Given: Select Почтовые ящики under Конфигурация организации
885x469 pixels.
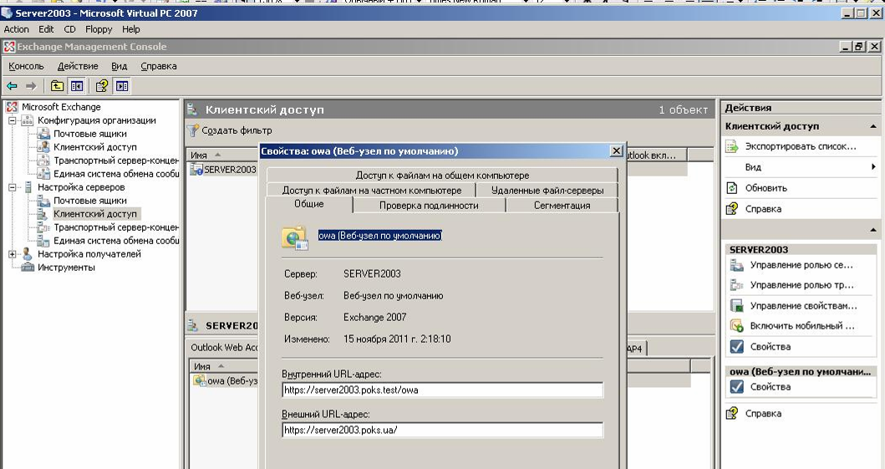Looking at the screenshot, I should [x=89, y=134].
